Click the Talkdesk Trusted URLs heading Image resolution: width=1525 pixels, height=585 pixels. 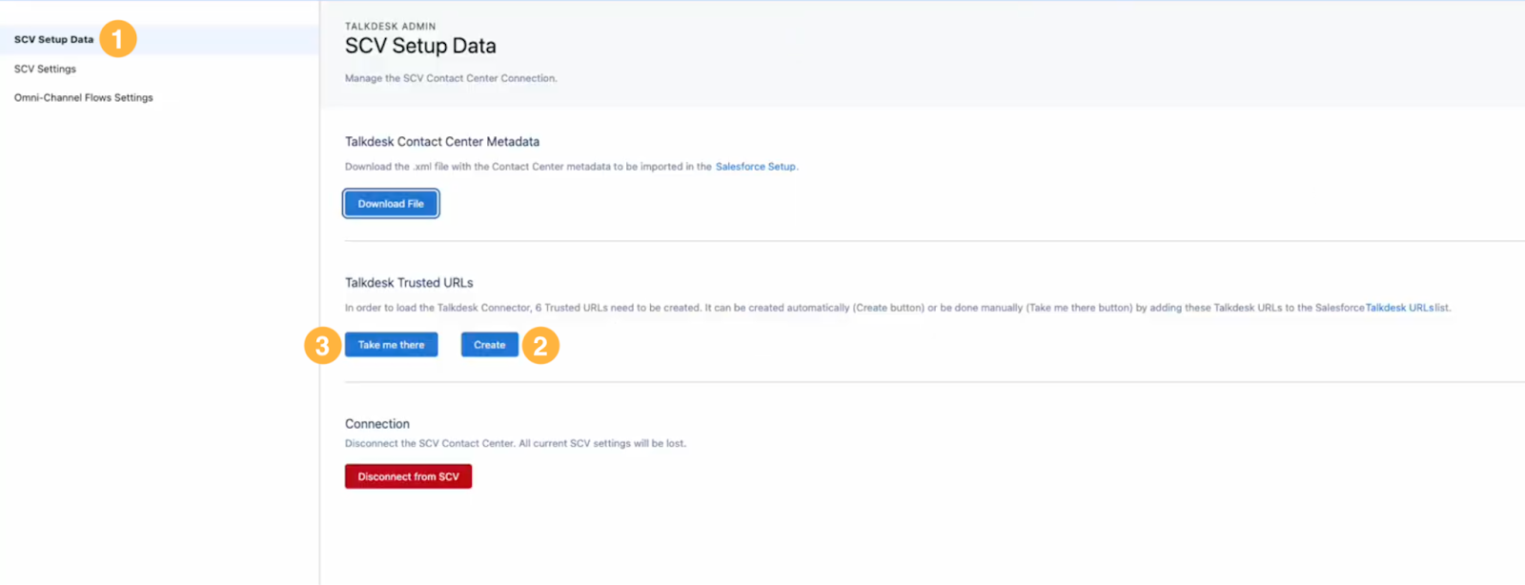point(409,283)
